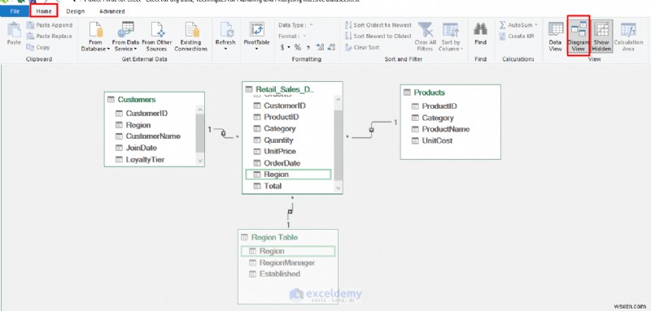Click increase decimal places icon

[320, 47]
